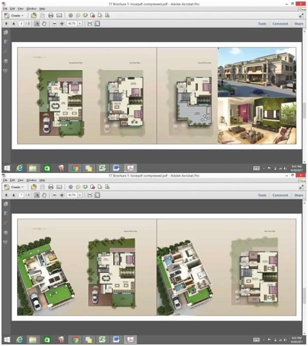The width and height of the screenshot is (308, 346).
Task: Select the Hand tool in the toolbar
Action: point(45,23)
